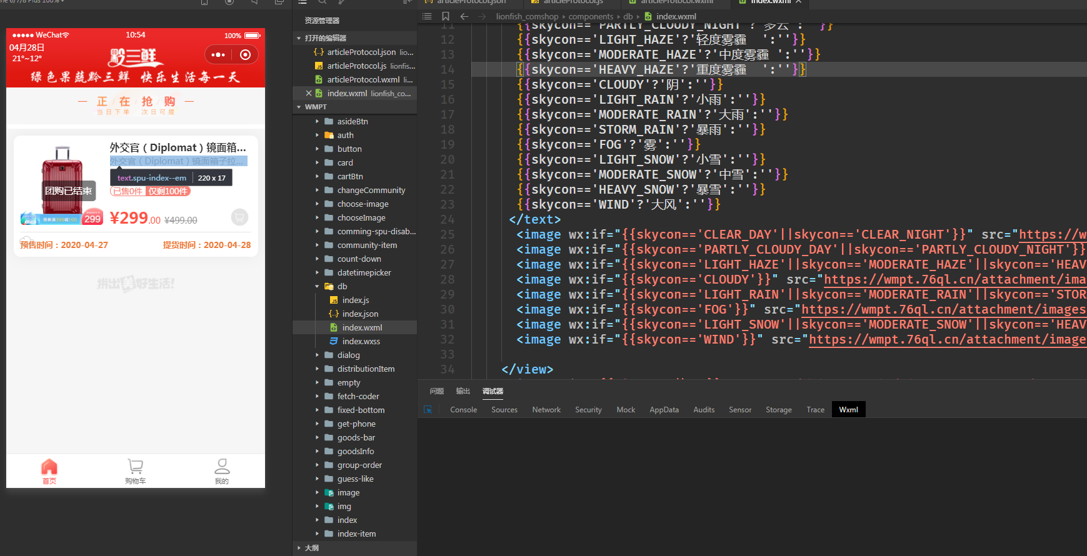Screen dimensions: 1087x556
Task: Expand the guess-like folder
Action: pos(318,479)
